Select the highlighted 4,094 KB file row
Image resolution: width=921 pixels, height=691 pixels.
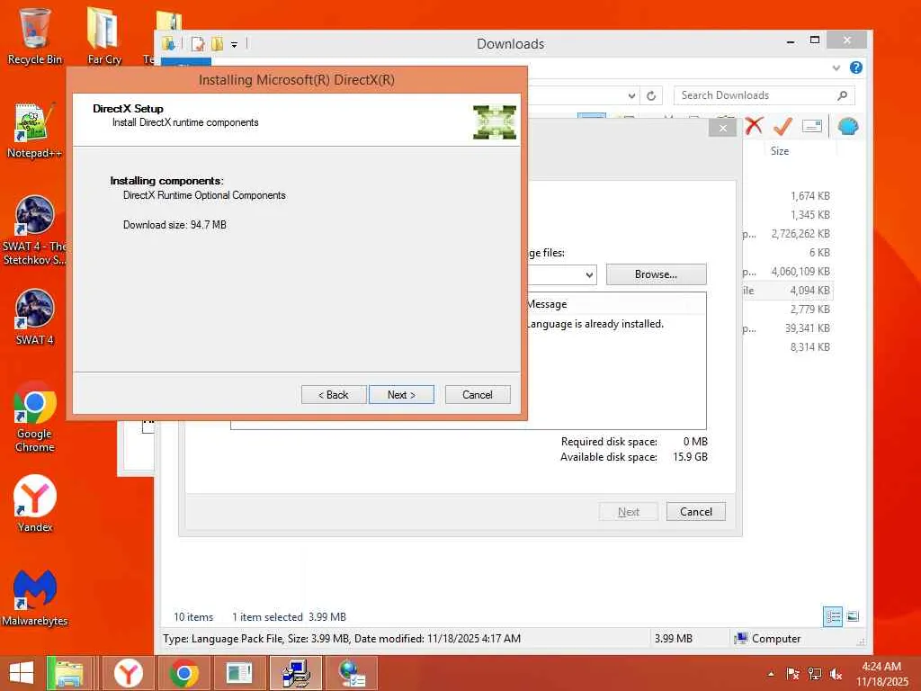pyautogui.click(x=787, y=291)
